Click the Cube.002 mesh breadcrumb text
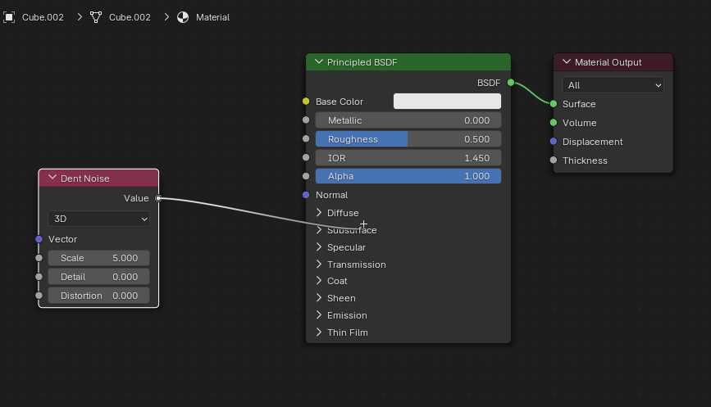711x407 pixels. click(130, 17)
